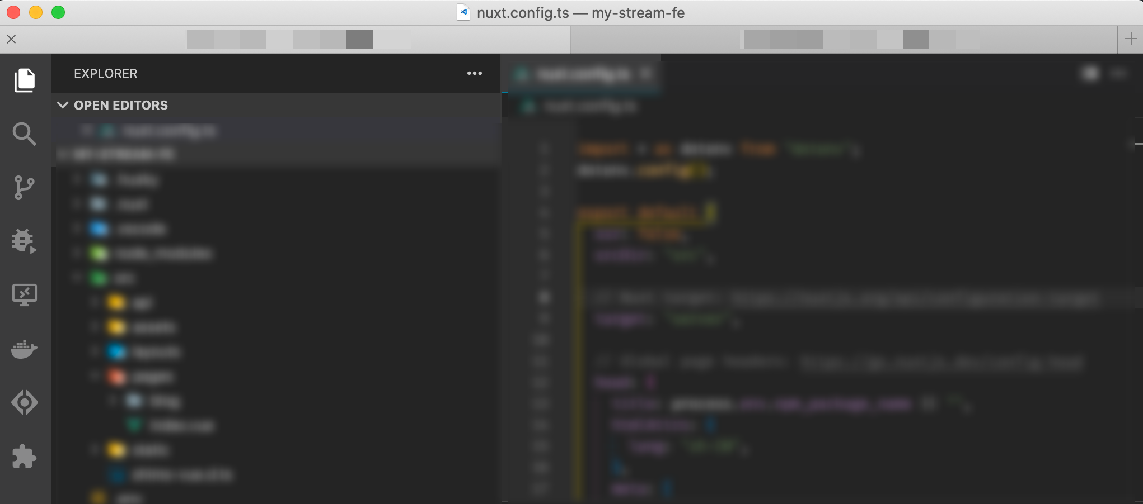Select the Explorer icon in the activity bar
The width and height of the screenshot is (1143, 504).
pyautogui.click(x=25, y=80)
